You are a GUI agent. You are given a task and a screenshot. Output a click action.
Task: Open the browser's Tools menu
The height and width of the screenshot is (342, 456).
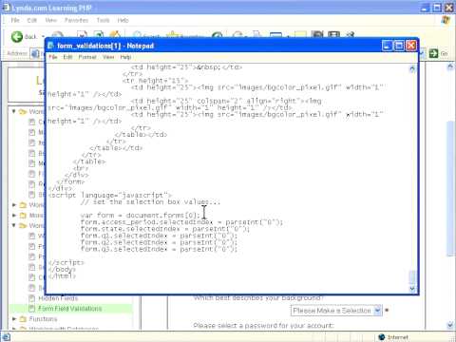tap(103, 20)
